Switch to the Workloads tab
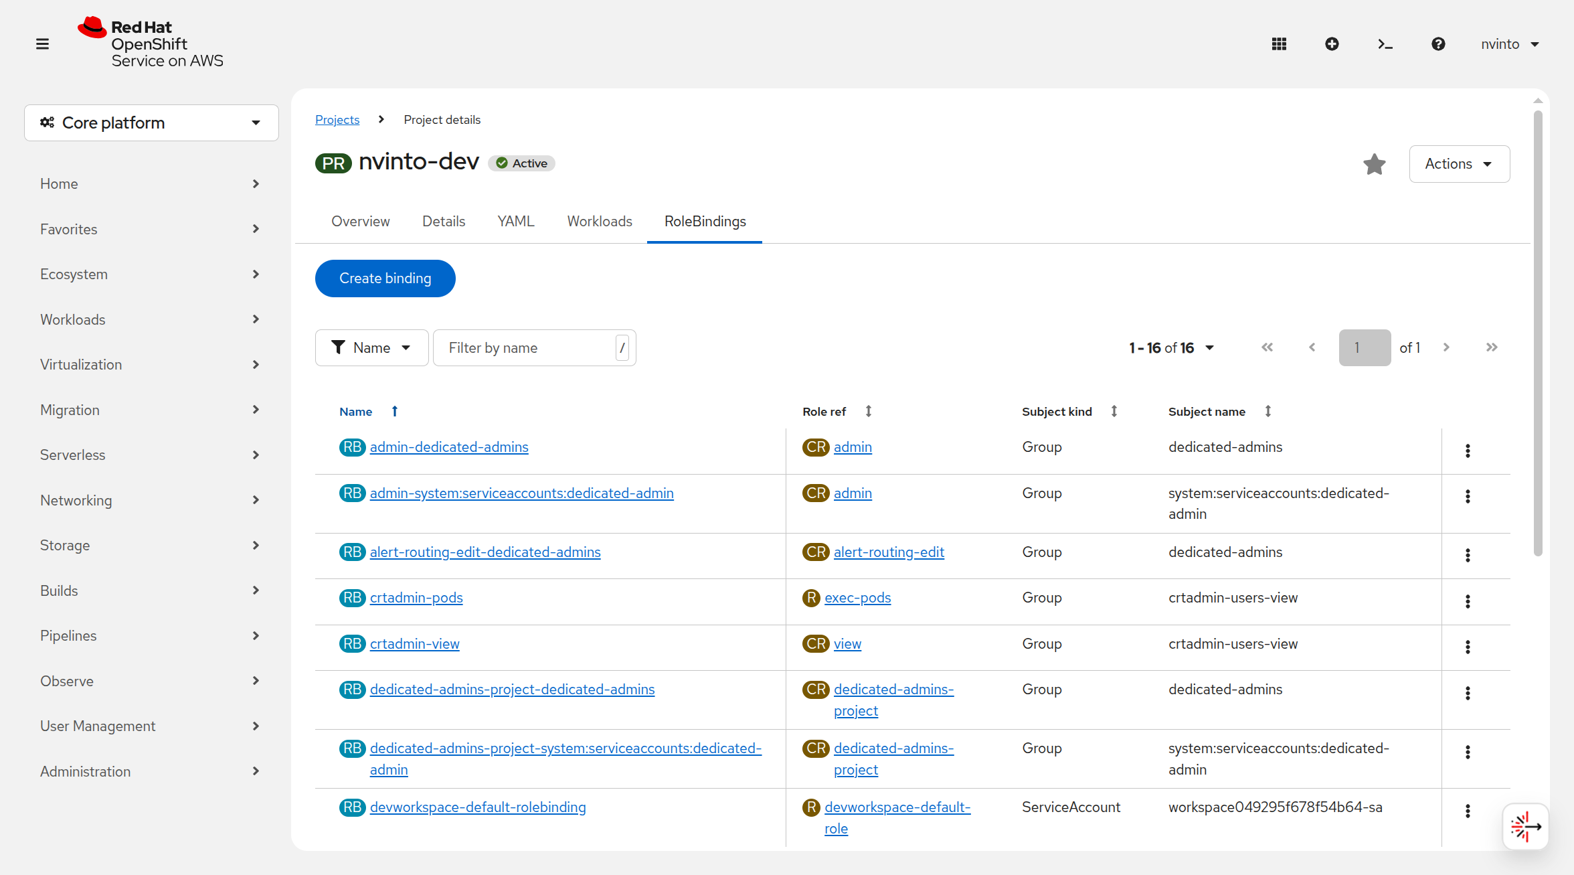The image size is (1574, 875). pyautogui.click(x=600, y=222)
